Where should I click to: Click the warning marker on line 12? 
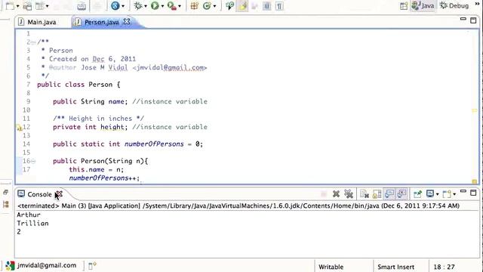point(19,128)
